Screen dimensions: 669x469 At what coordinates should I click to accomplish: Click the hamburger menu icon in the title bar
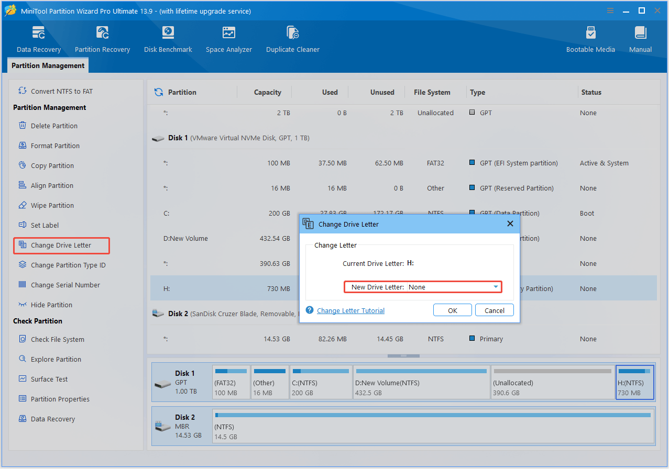(610, 10)
